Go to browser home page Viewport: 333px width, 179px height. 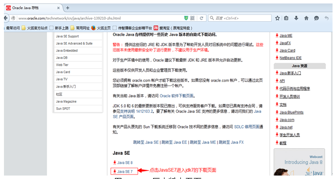point(306,18)
